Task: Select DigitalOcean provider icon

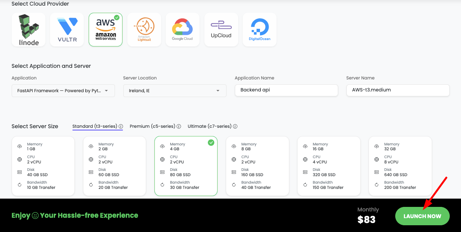Action: click(260, 30)
